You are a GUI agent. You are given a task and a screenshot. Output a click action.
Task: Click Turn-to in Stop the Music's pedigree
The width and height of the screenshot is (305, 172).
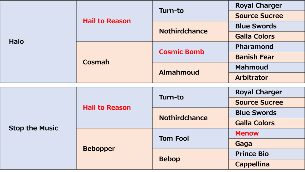(x=190, y=97)
